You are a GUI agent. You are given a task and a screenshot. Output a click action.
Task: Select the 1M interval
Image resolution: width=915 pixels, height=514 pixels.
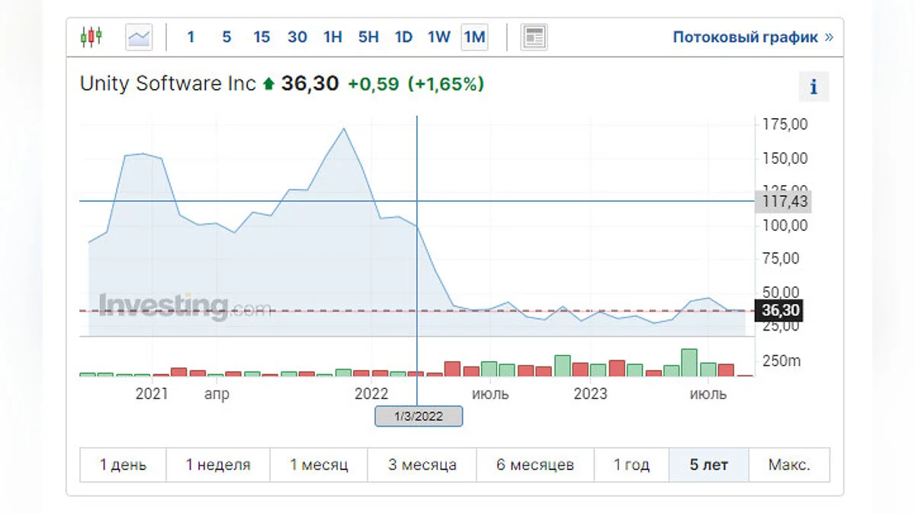(x=474, y=37)
